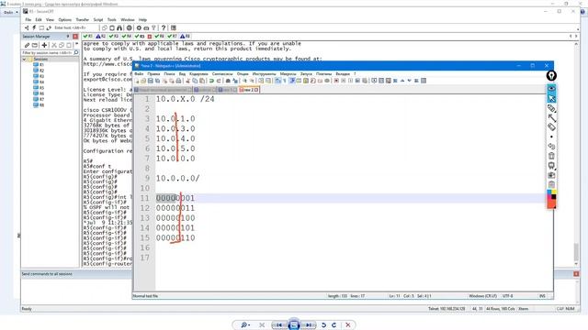Open the Tools menu in SecureCRT
588x330 pixels.
coord(112,20)
